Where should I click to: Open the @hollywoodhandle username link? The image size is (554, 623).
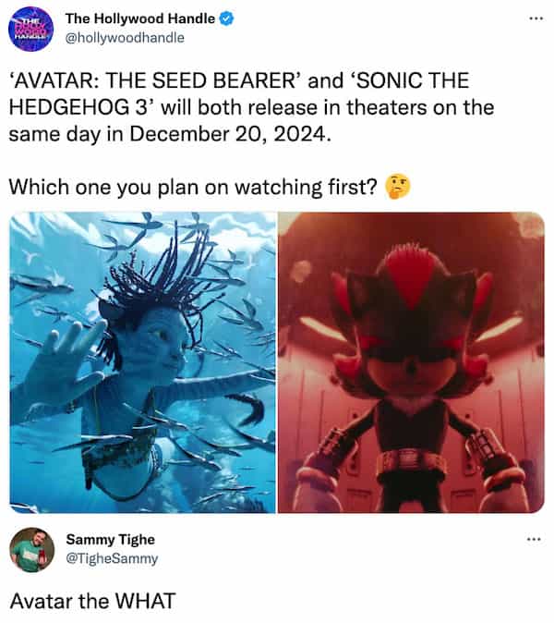pos(125,38)
